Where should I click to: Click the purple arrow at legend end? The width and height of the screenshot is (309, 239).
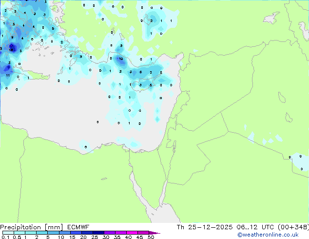tap(154, 233)
